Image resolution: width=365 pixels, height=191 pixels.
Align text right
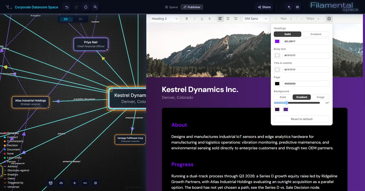point(235,19)
